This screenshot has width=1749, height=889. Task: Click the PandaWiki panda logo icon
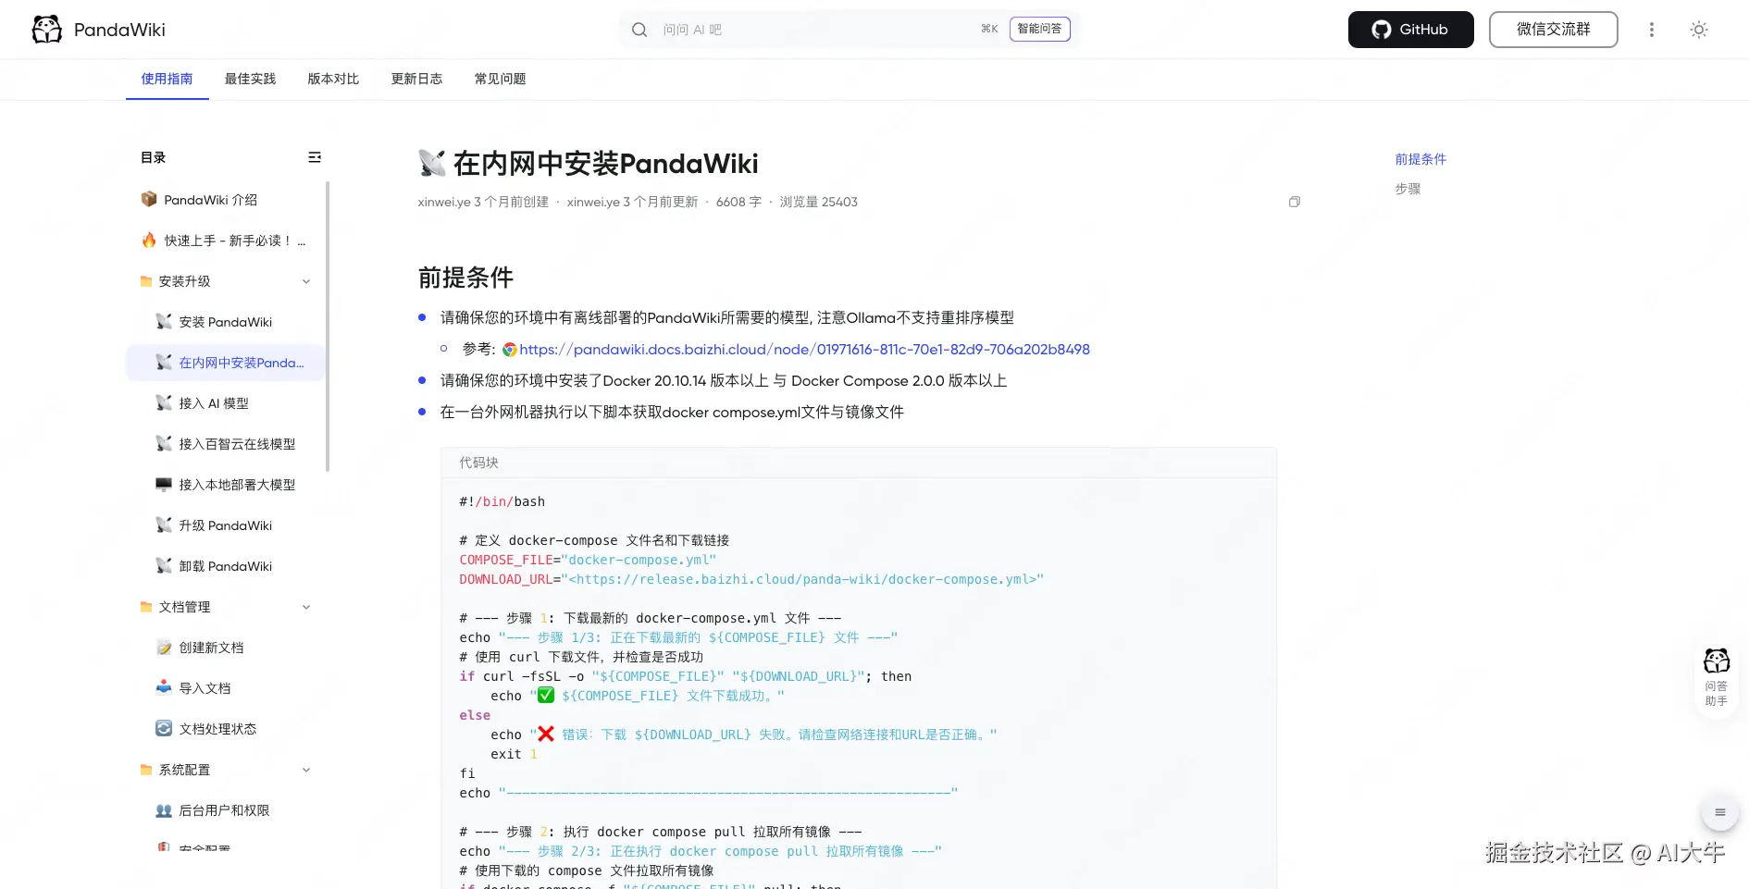point(47,30)
